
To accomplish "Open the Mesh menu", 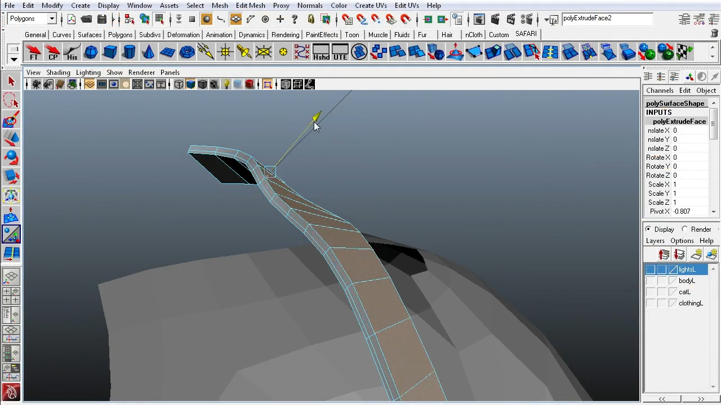I will coord(220,5).
